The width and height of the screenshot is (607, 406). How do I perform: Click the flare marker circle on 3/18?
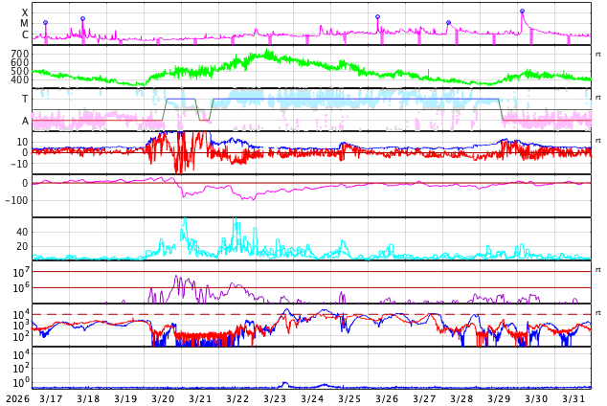tap(82, 18)
